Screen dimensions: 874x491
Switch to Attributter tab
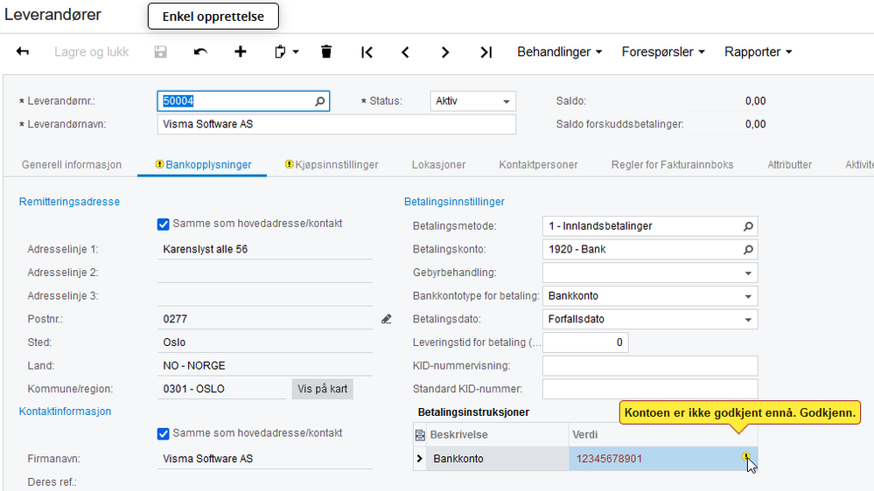789,165
